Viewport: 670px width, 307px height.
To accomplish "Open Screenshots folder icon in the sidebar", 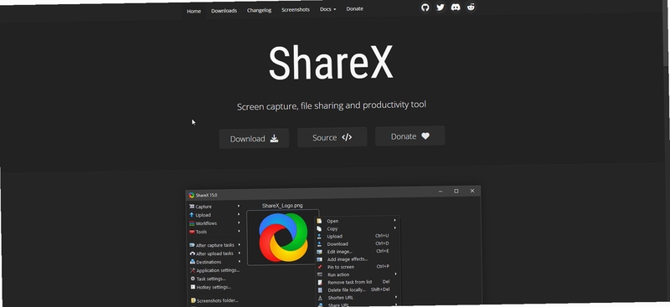I will point(193,300).
